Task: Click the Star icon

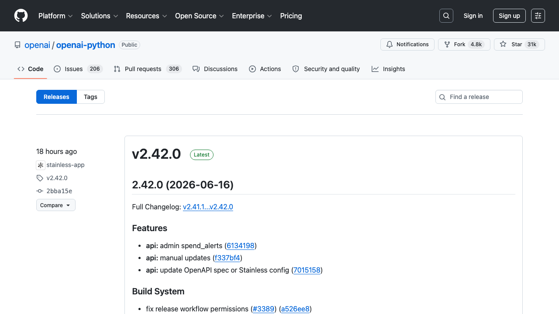Action: pyautogui.click(x=503, y=44)
